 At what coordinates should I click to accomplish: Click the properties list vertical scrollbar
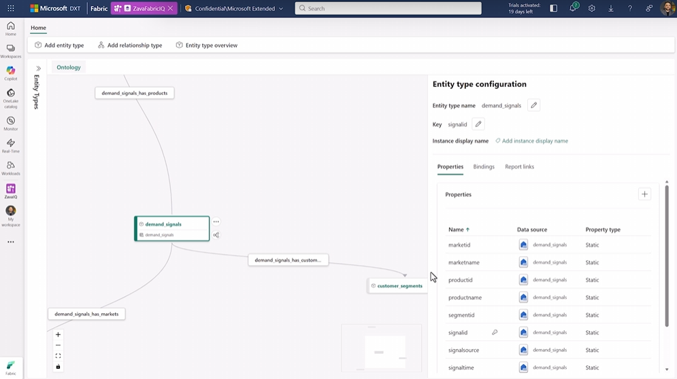pos(667,258)
